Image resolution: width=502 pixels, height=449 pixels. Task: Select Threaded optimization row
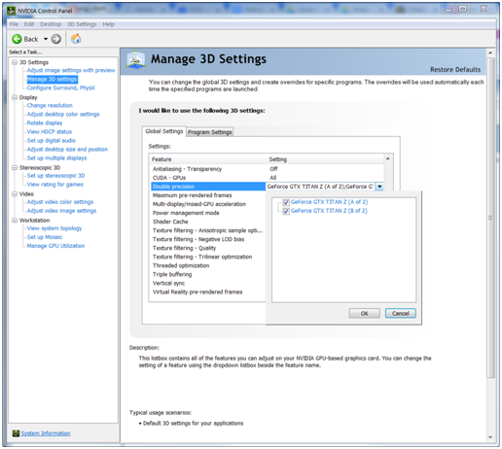(208, 265)
